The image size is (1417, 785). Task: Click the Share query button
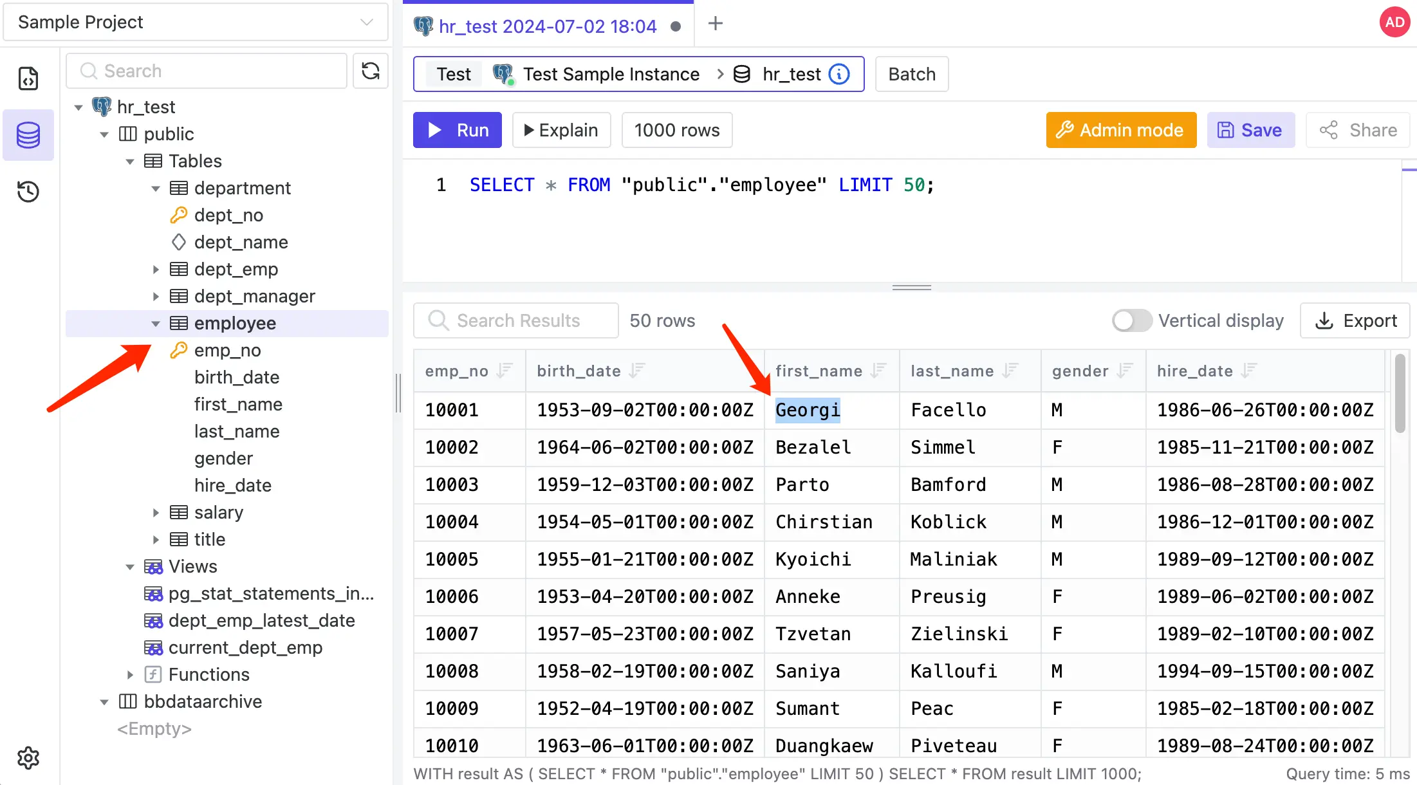[1358, 129]
